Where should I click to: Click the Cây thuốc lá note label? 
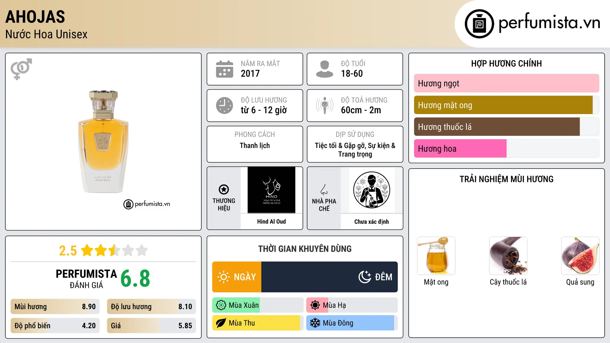pyautogui.click(x=508, y=282)
